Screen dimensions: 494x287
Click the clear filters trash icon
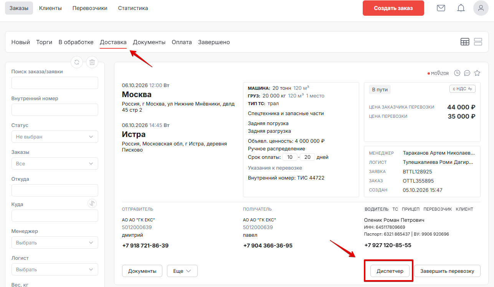pos(92,62)
